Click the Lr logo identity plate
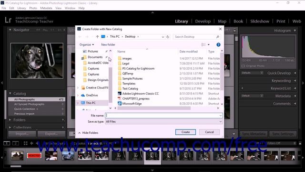 [x=8, y=20]
